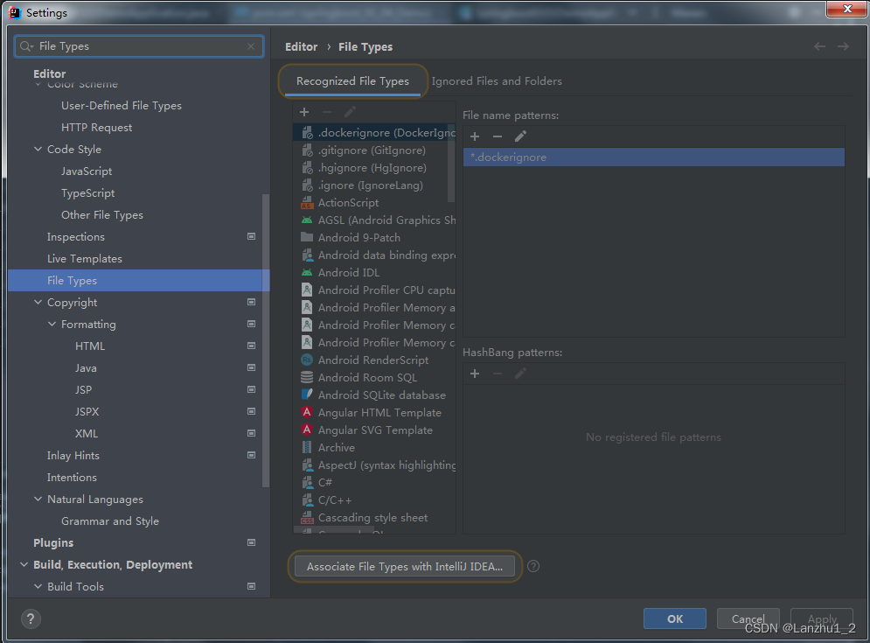This screenshot has width=870, height=643.
Task: Click the Angular SVG Template icon
Action: coord(307,430)
